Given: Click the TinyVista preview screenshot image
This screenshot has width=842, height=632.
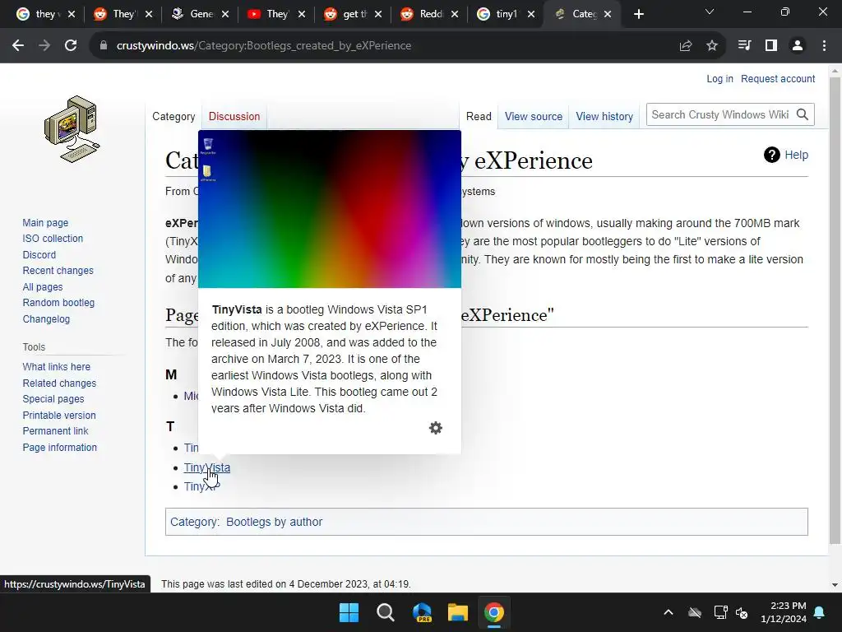Looking at the screenshot, I should point(330,209).
